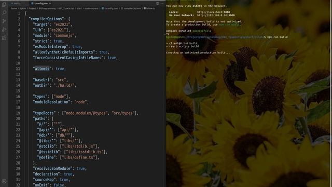This screenshot has width=332, height=187.
Task: Open the Search view in activity bar
Action: click(x=4, y=12)
